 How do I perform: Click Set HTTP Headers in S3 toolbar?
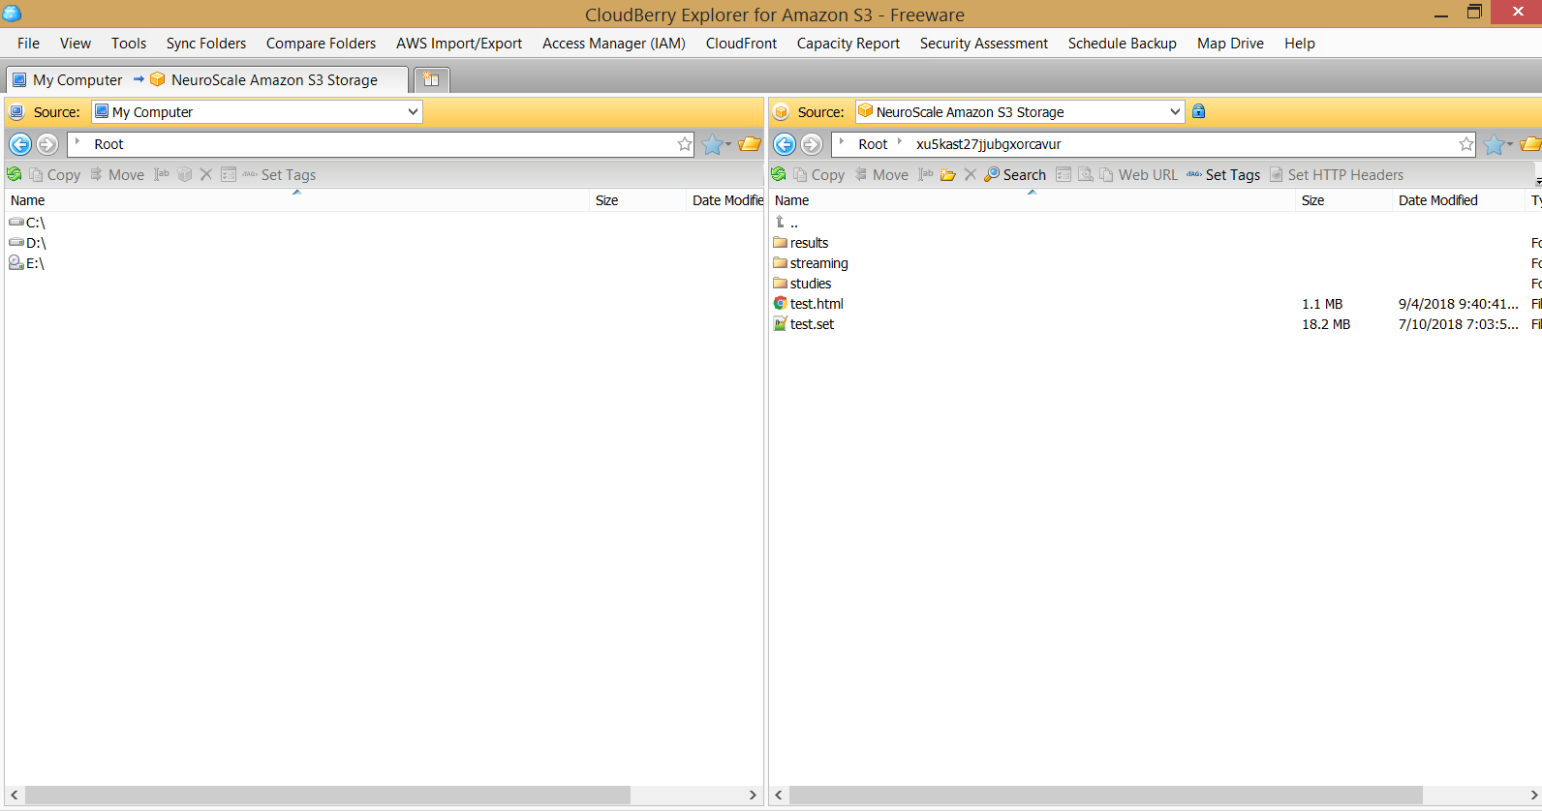(x=1337, y=174)
